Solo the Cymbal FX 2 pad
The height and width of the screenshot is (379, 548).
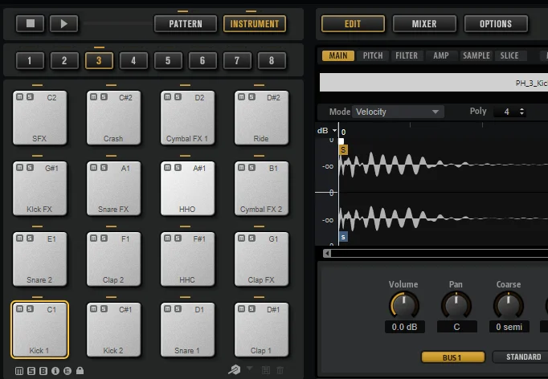pos(252,168)
